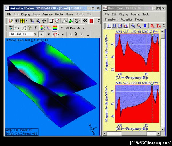Zoom in on the 3D structure view

32,21
